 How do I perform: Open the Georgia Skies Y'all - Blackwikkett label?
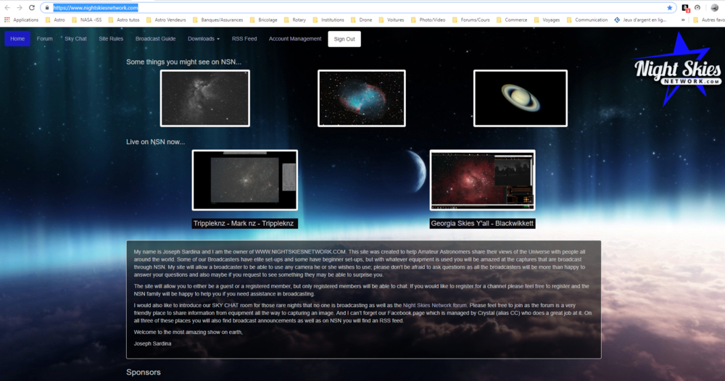pos(482,224)
